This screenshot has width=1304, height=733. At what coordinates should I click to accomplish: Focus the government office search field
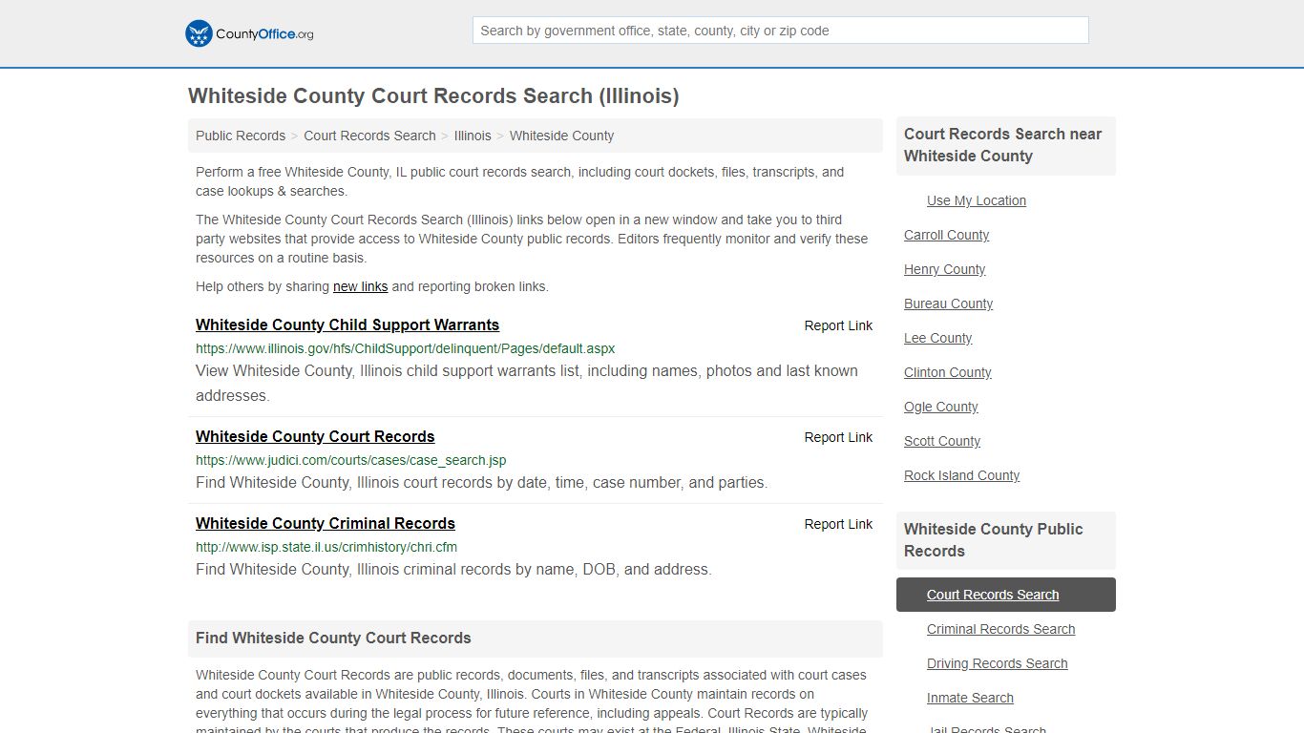point(780,31)
